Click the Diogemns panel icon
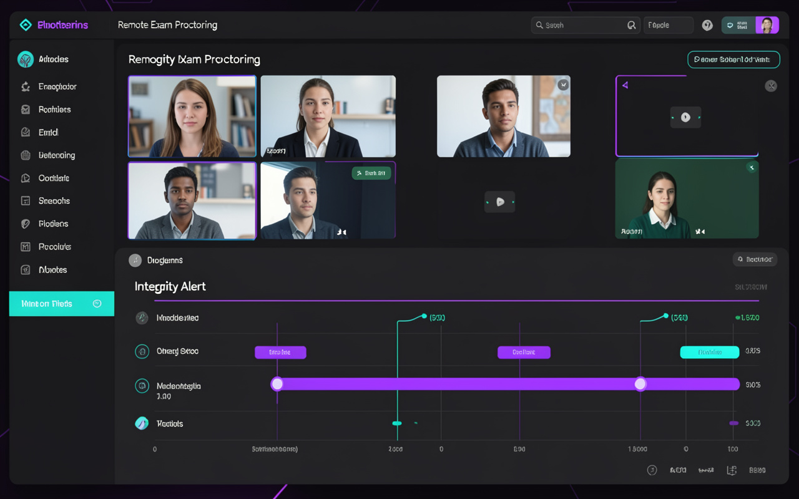The height and width of the screenshot is (499, 799). [x=135, y=260]
